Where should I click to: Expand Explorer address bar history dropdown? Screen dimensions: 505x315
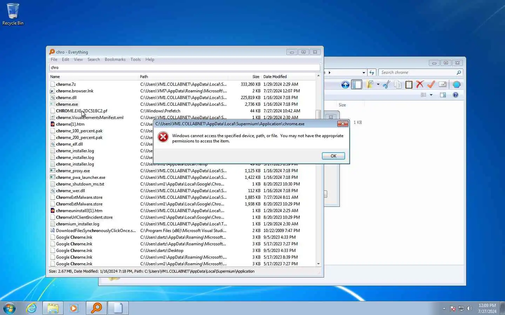click(364, 72)
